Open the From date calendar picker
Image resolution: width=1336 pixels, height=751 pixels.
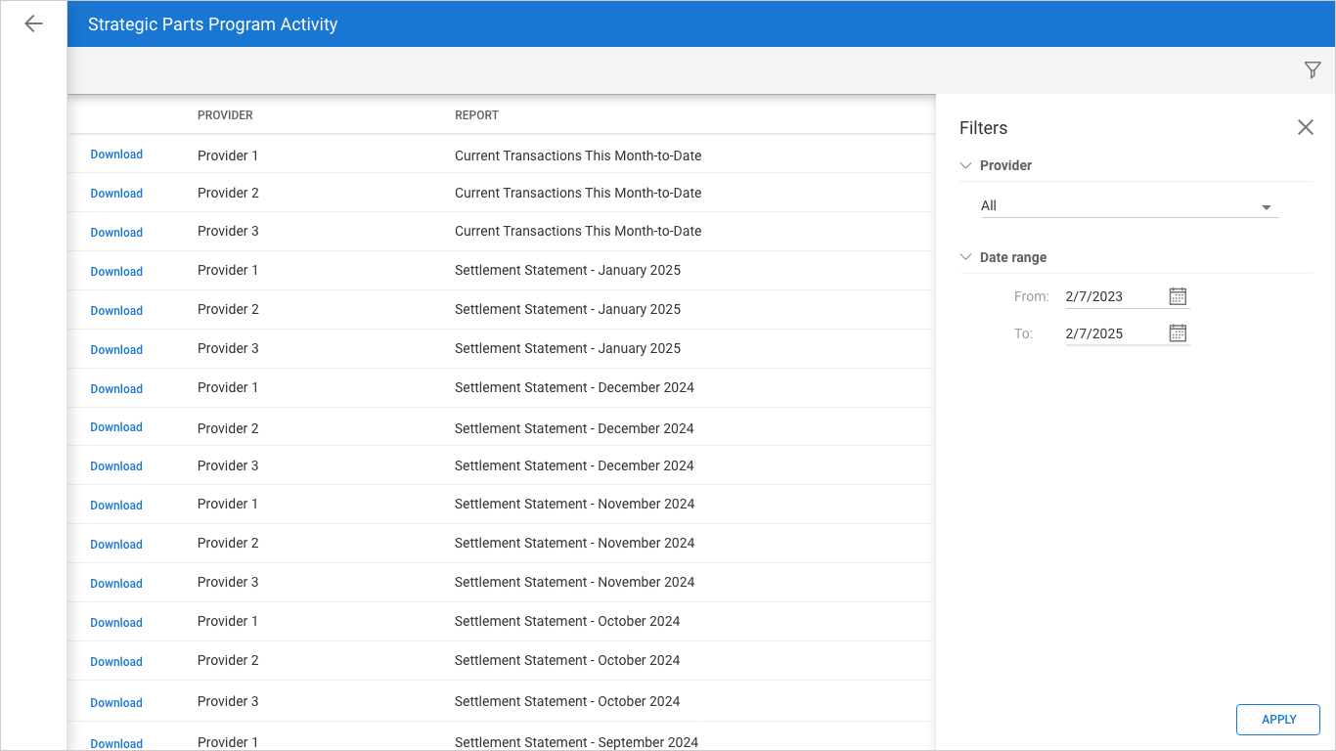[x=1178, y=296]
